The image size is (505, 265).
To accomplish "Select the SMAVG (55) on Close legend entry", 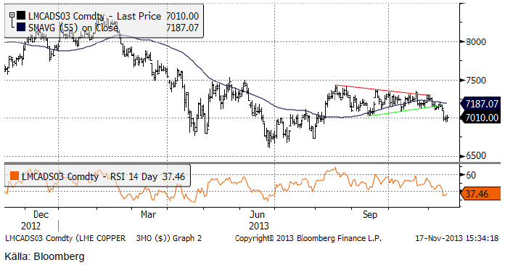I will click(113, 28).
